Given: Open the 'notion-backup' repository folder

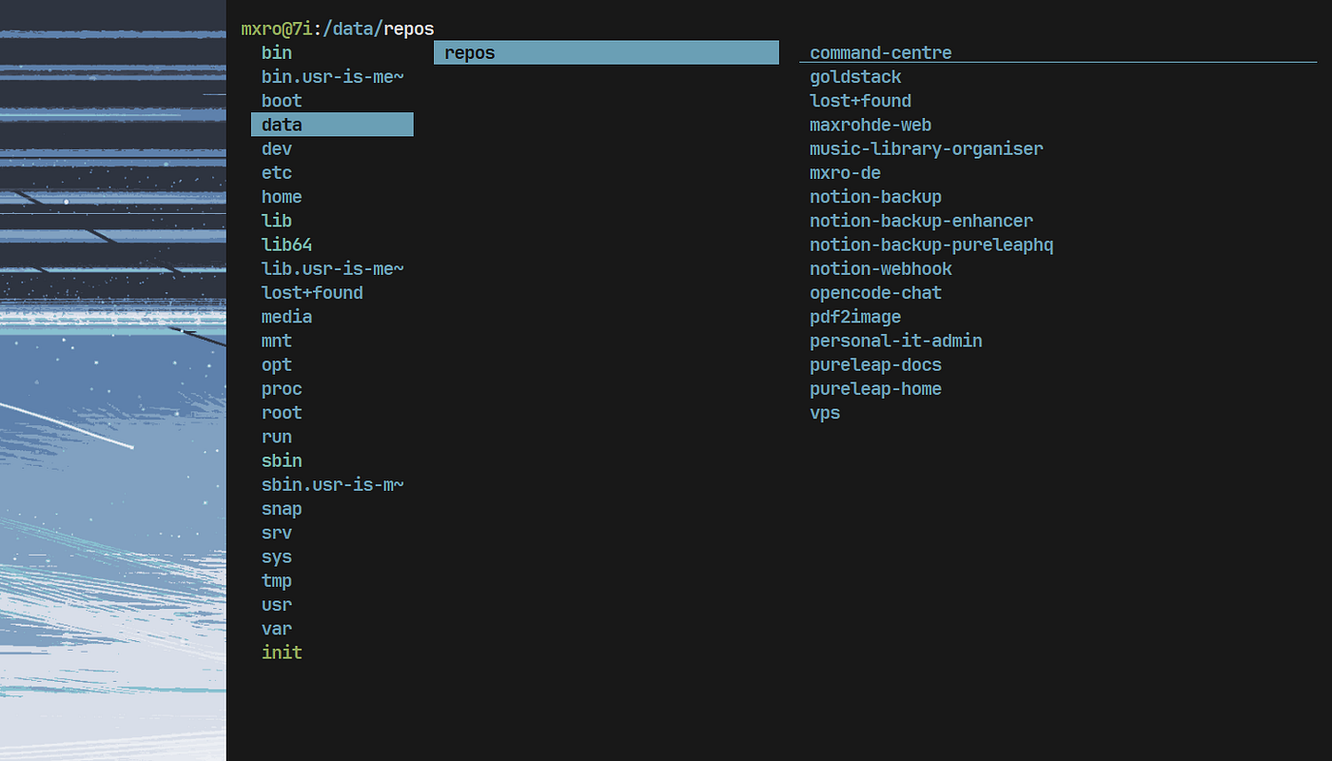Looking at the screenshot, I should click(875, 197).
